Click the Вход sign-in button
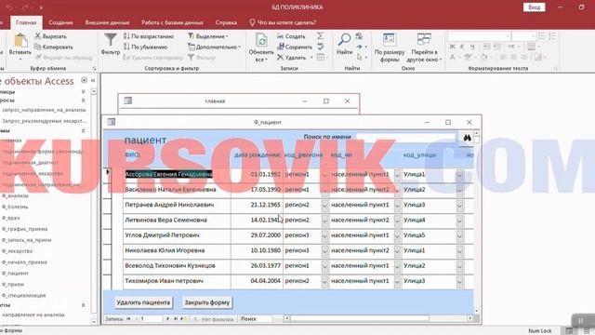The height and width of the screenshot is (335, 595). 534,7
